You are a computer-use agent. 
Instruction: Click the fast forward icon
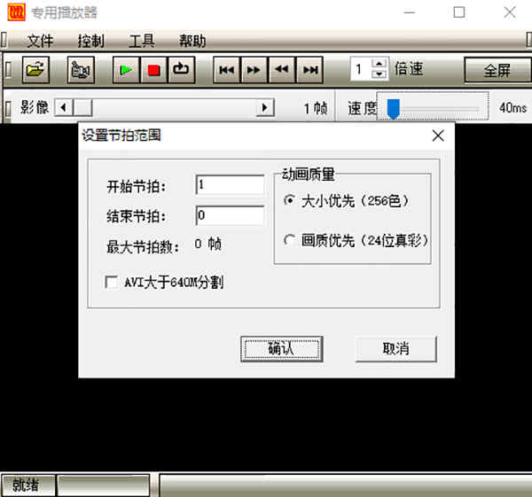[254, 70]
